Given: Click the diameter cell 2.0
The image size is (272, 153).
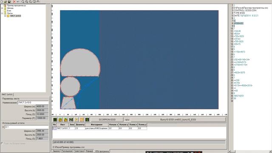Looking at the screenshot, I should pos(80,128).
